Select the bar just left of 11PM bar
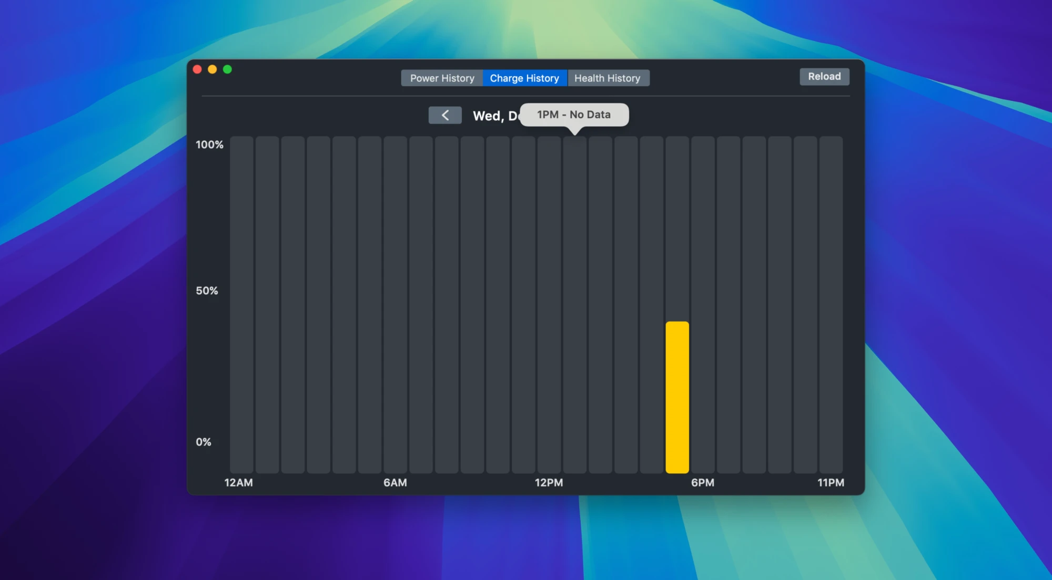The width and height of the screenshot is (1052, 580). coord(805,305)
